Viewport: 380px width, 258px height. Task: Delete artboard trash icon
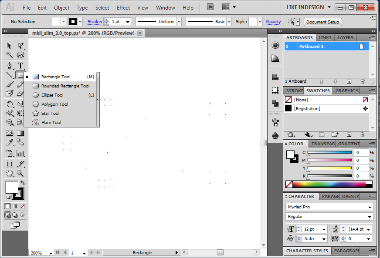point(363,81)
